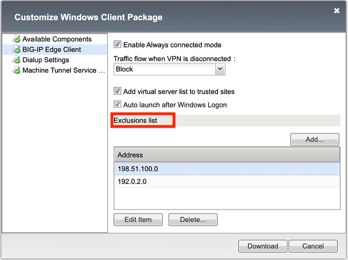
Task: Click the Address column header
Action: (x=227, y=155)
